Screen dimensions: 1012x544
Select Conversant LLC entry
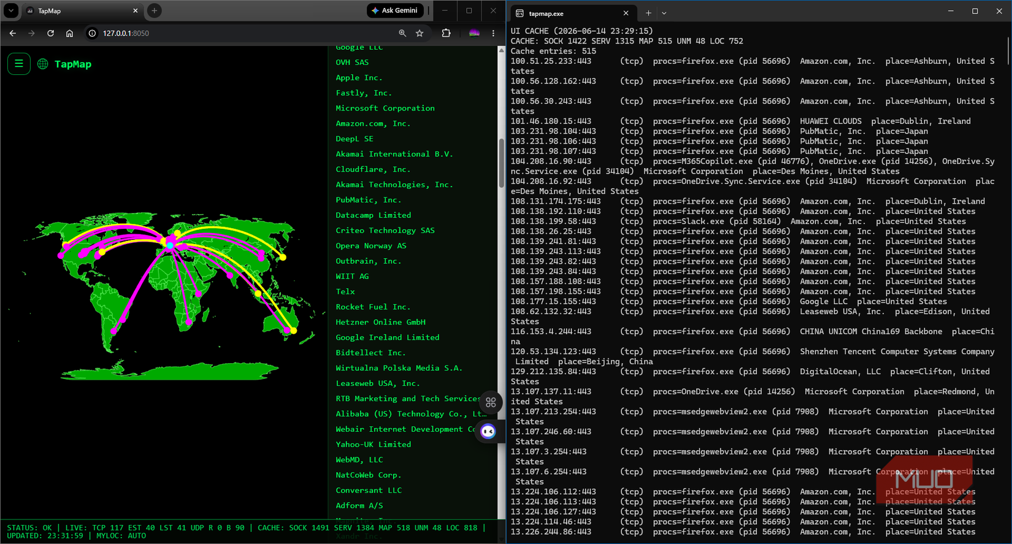point(369,491)
